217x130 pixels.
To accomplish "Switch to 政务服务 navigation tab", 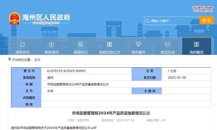I will [x=139, y=52].
